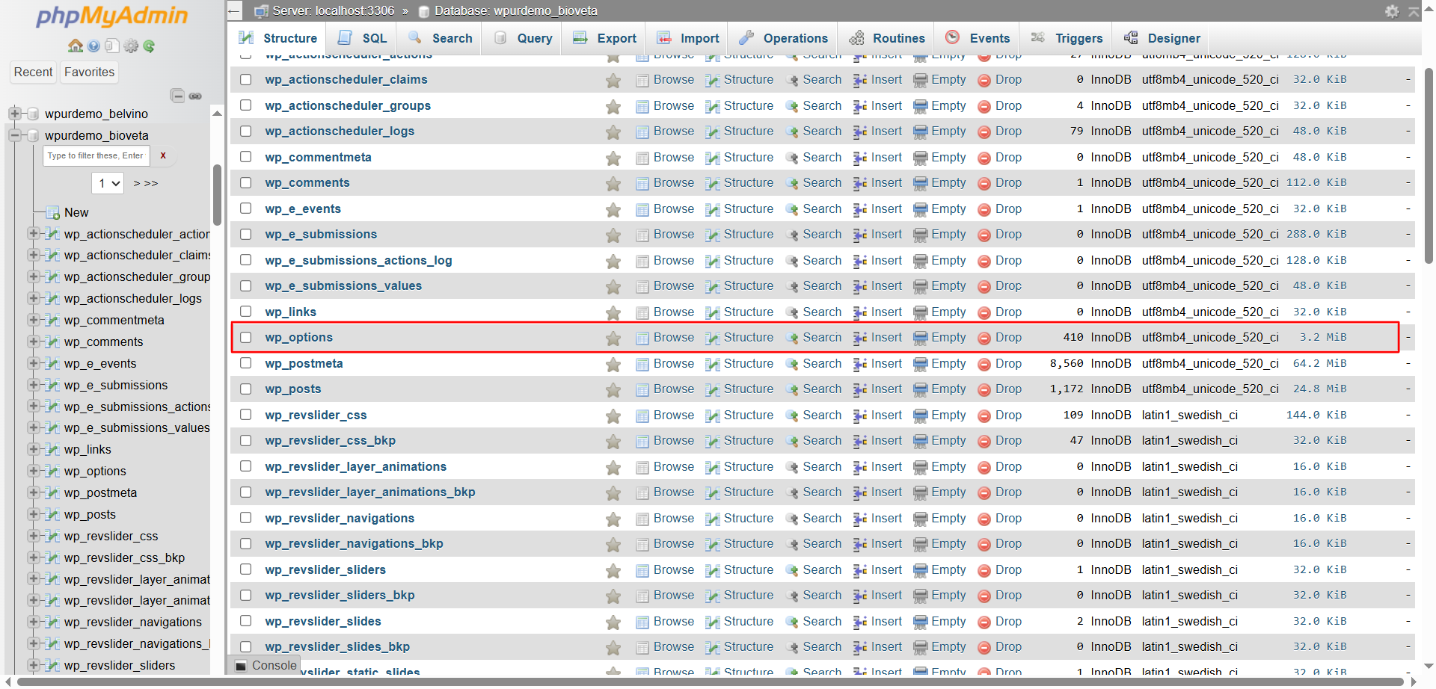Click Empty icon in wp_revslider_css row

921,416
